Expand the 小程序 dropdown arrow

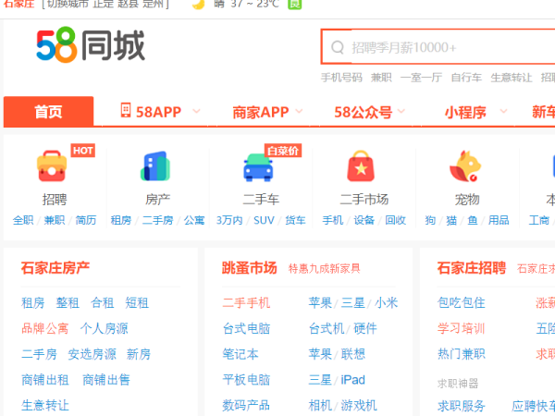click(503, 111)
